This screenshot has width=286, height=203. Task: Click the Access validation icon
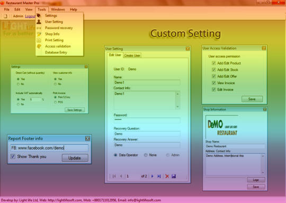(x=39, y=46)
